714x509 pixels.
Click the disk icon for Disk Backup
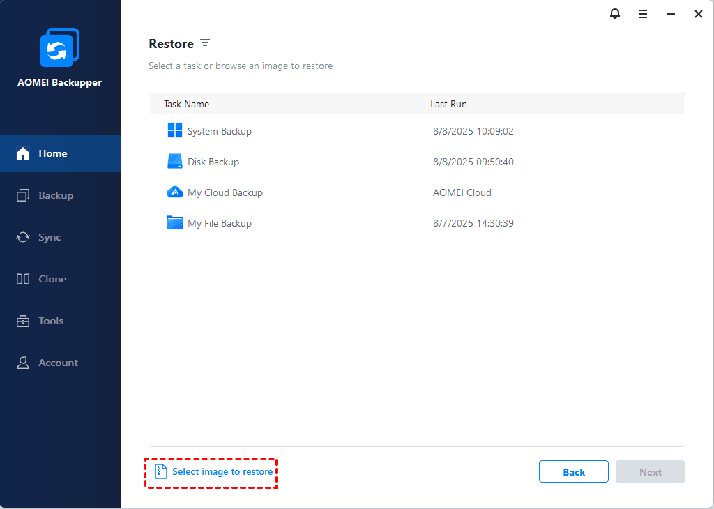pos(175,162)
